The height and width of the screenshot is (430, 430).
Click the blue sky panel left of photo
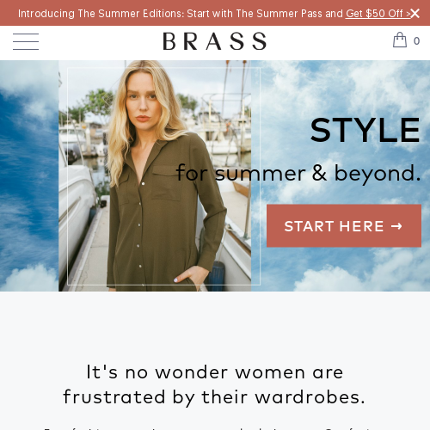(29, 175)
